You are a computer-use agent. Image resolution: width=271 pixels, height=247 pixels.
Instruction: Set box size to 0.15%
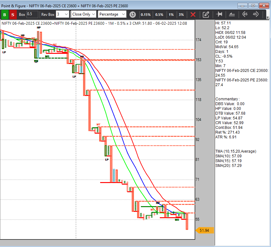coord(146,15)
